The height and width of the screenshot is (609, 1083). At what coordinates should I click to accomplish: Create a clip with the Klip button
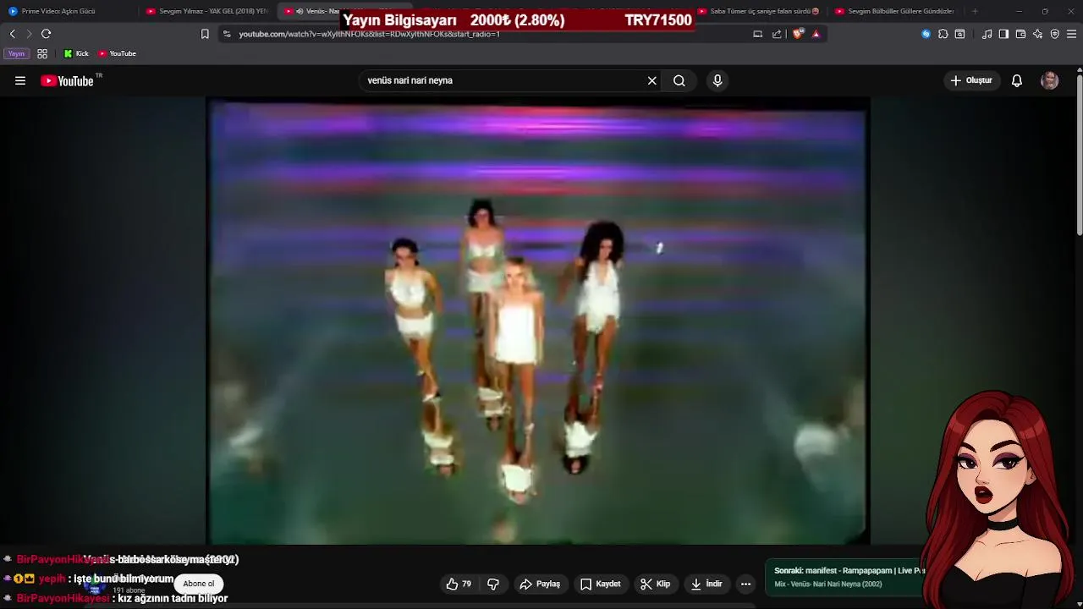pos(655,584)
